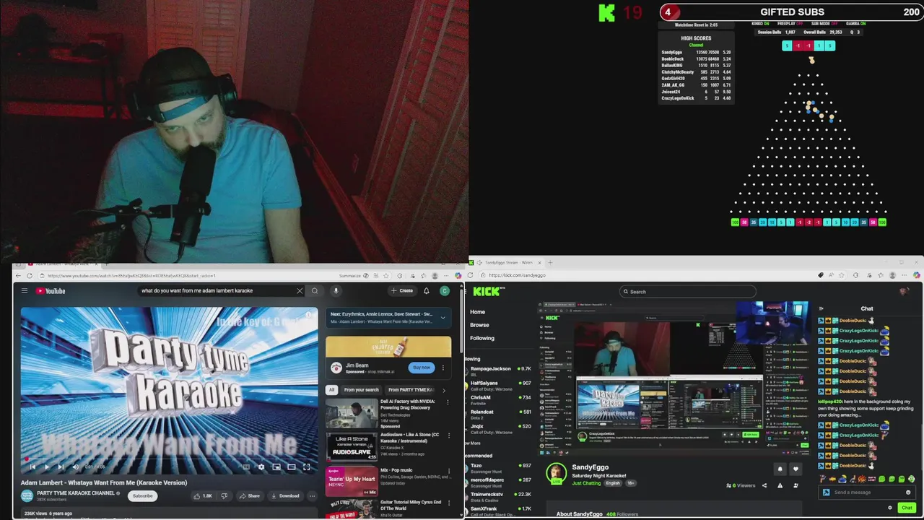Subscribe to PARTY TYME KARAOKE CHANNEL
924x520 pixels.
[143, 496]
